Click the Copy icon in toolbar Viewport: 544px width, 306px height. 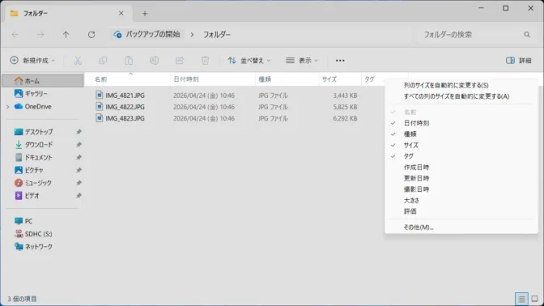coord(103,61)
